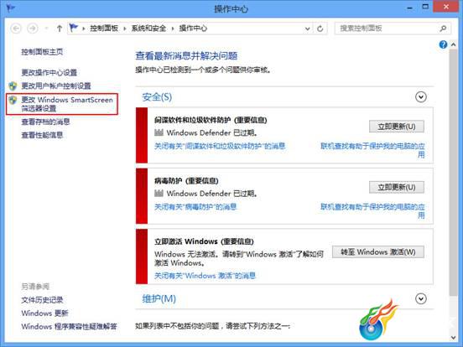Open Windows 程序兼容性疑难解答
This screenshot has height=347, width=463.
click(x=69, y=326)
